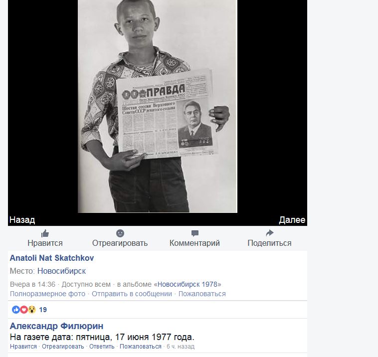This screenshot has height=357, width=378.
Task: Click the share arrow icon above Поделиться
Action: coord(269,233)
